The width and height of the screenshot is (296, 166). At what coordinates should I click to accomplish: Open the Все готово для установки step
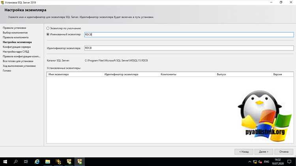18,61
